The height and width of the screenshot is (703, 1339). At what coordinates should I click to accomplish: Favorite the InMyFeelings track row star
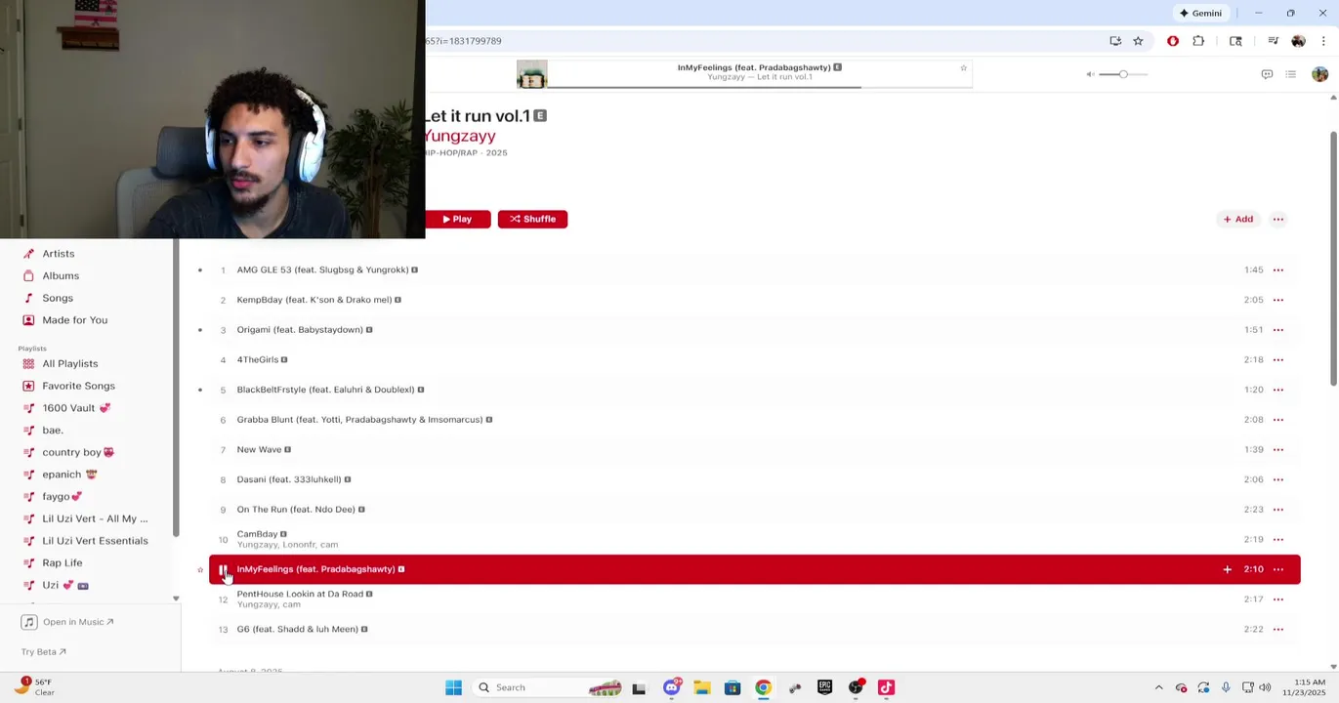[200, 570]
